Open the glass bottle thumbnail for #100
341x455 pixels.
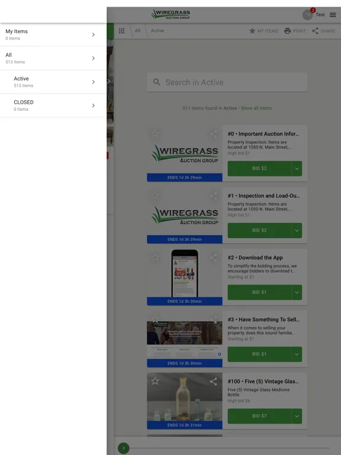185,400
